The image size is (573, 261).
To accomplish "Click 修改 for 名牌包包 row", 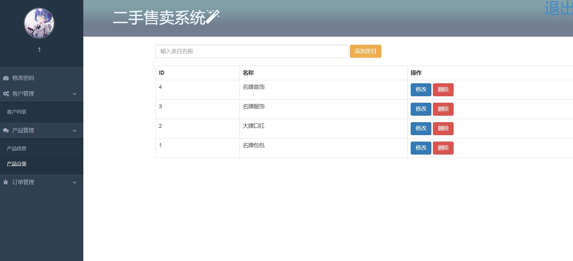I will 421,148.
